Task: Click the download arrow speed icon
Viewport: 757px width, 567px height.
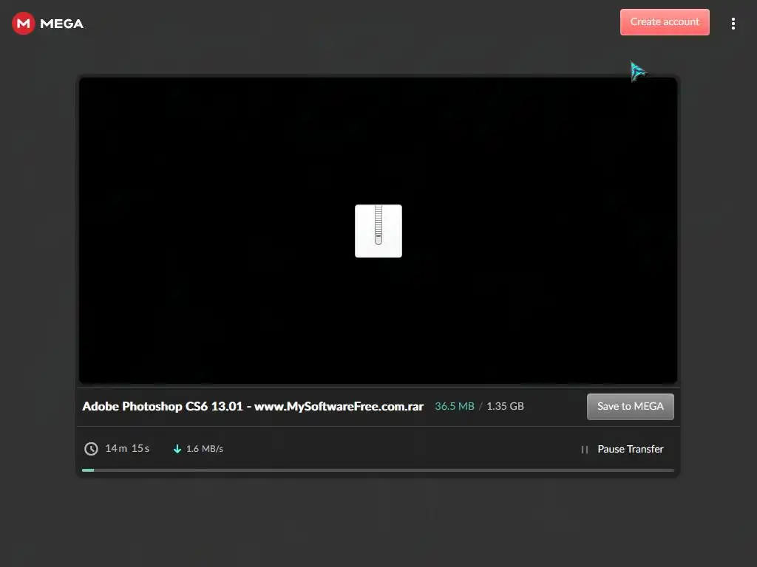Action: 177,449
